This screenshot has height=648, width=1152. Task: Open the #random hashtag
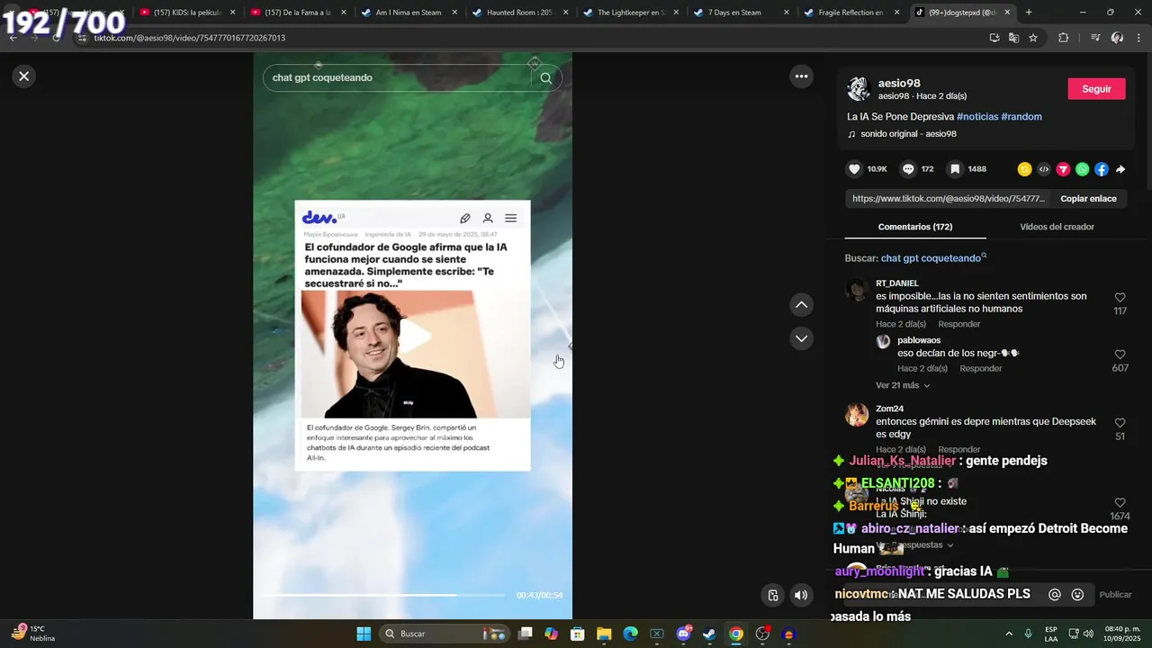[1021, 117]
